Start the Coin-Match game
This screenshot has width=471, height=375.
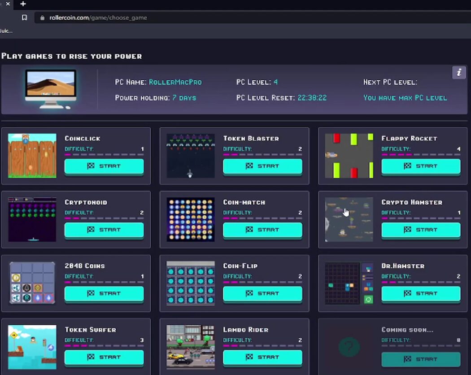tap(262, 230)
